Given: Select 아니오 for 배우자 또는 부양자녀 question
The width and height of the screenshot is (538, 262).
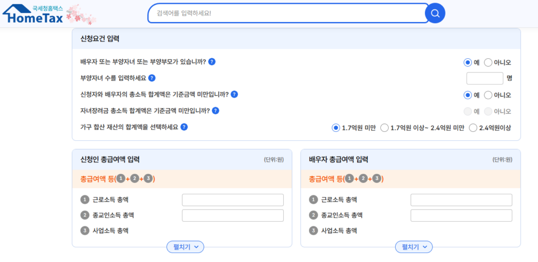Looking at the screenshot, I should (488, 62).
